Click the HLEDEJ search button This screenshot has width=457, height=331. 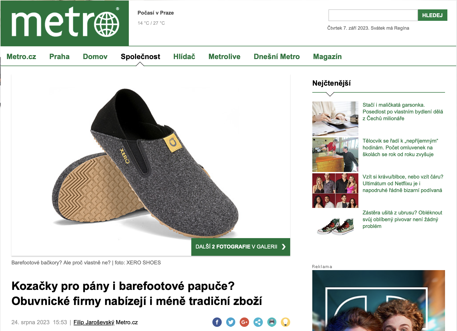click(x=432, y=15)
